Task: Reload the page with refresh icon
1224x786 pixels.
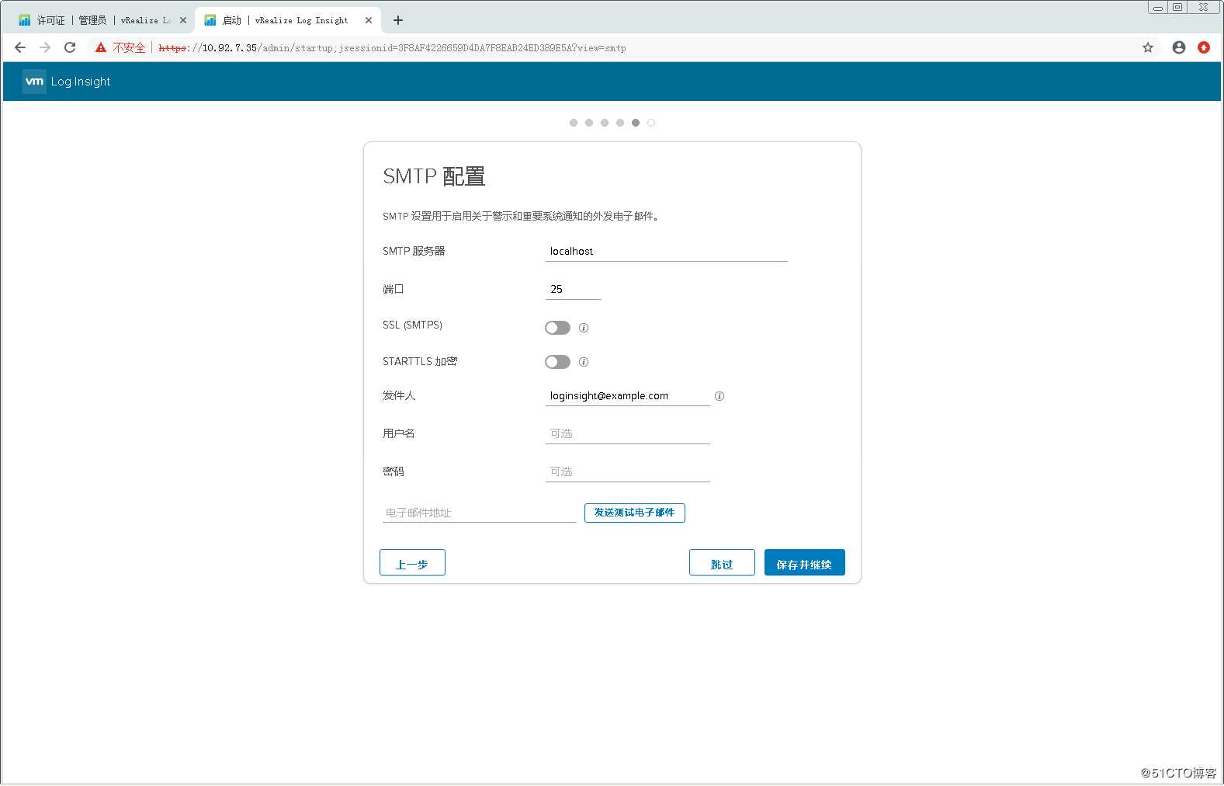Action: 70,47
